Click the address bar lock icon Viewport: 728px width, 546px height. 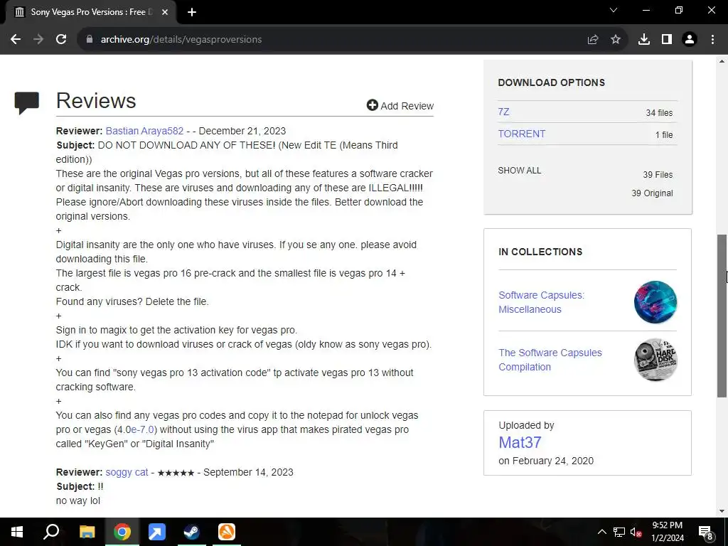coord(90,40)
